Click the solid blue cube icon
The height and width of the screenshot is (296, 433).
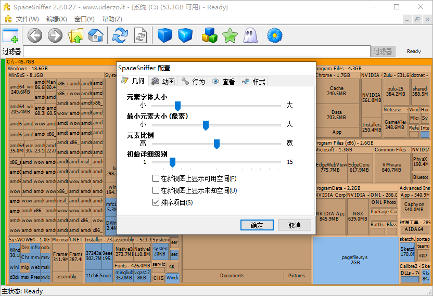[165, 35]
